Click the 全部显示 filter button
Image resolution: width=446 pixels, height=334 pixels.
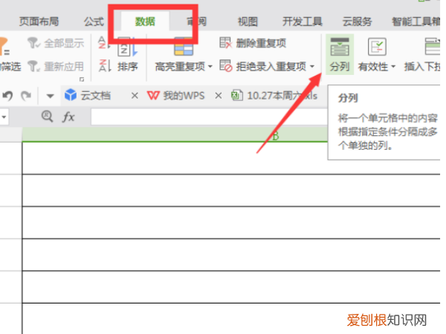56,43
